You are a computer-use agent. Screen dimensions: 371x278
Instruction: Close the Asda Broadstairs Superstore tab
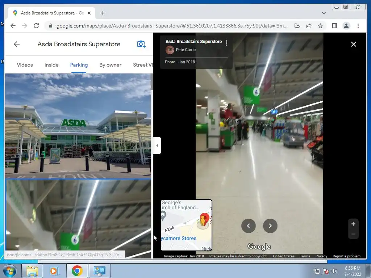point(89,13)
